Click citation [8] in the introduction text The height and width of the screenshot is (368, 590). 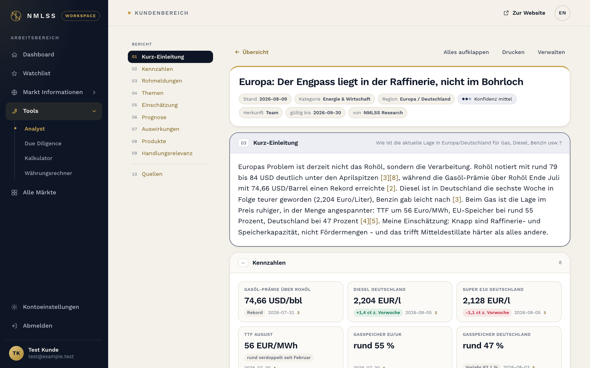coord(394,178)
